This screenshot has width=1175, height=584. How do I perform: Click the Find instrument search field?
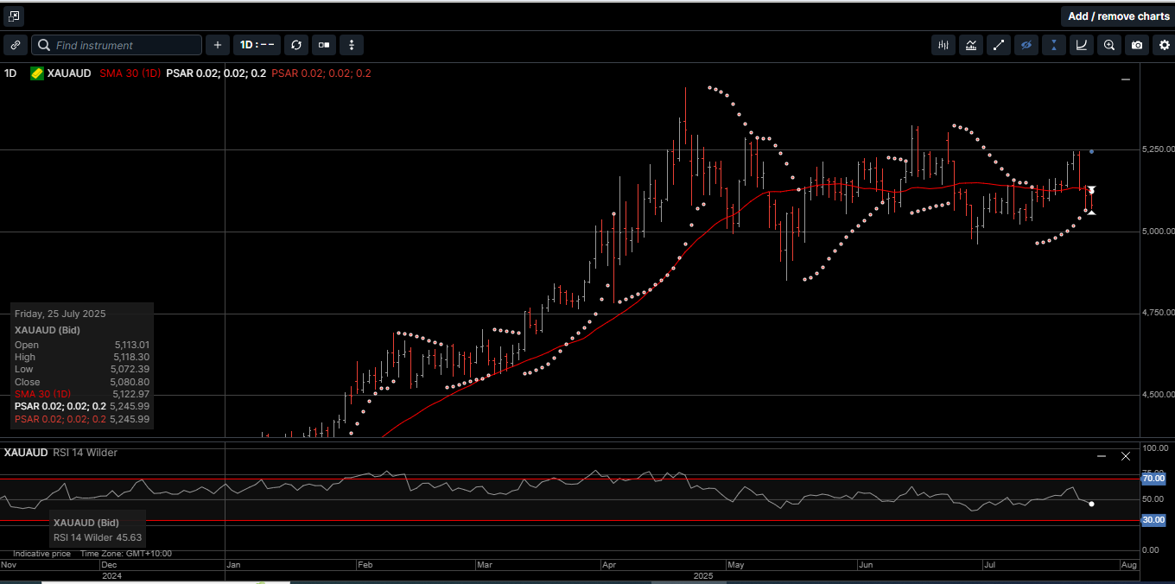pos(117,45)
